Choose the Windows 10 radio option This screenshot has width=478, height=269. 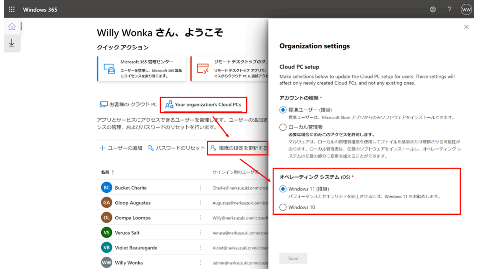tap(282, 207)
